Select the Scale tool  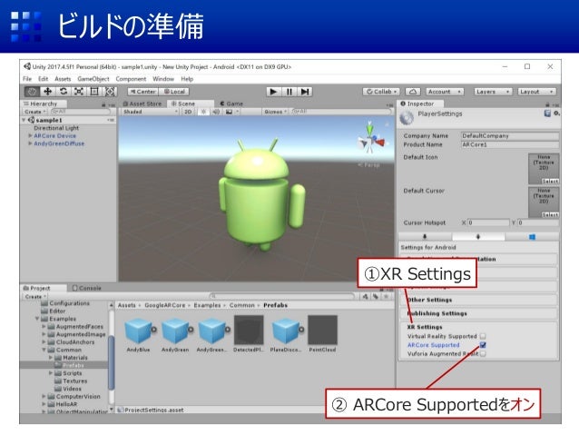[x=79, y=92]
